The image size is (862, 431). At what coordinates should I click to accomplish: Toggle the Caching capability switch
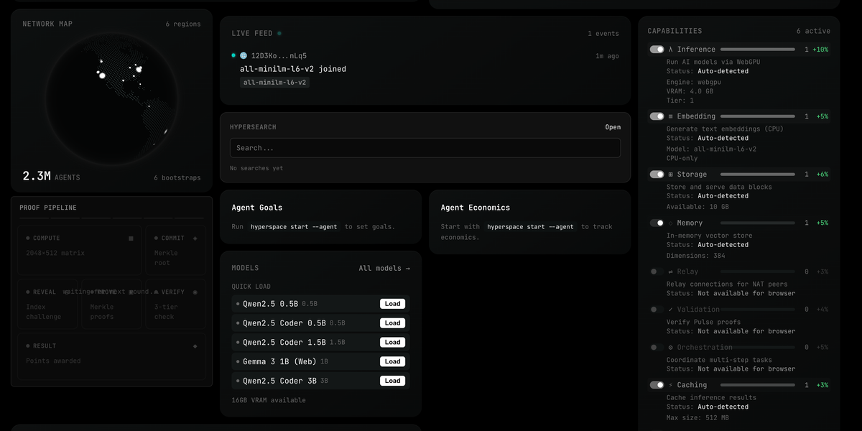pyautogui.click(x=657, y=385)
